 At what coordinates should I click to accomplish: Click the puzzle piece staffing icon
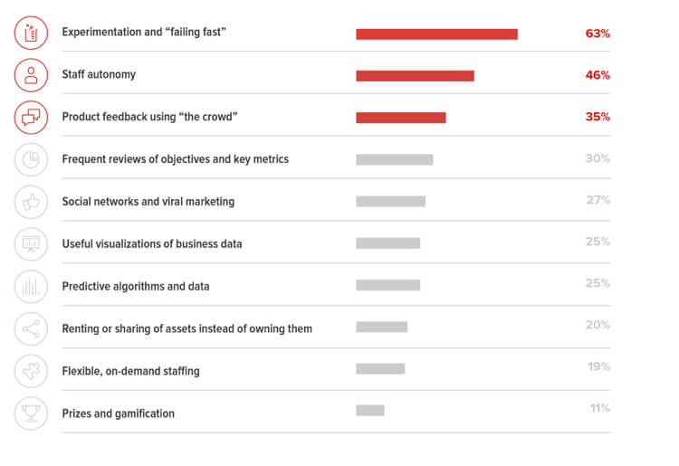[x=31, y=371]
